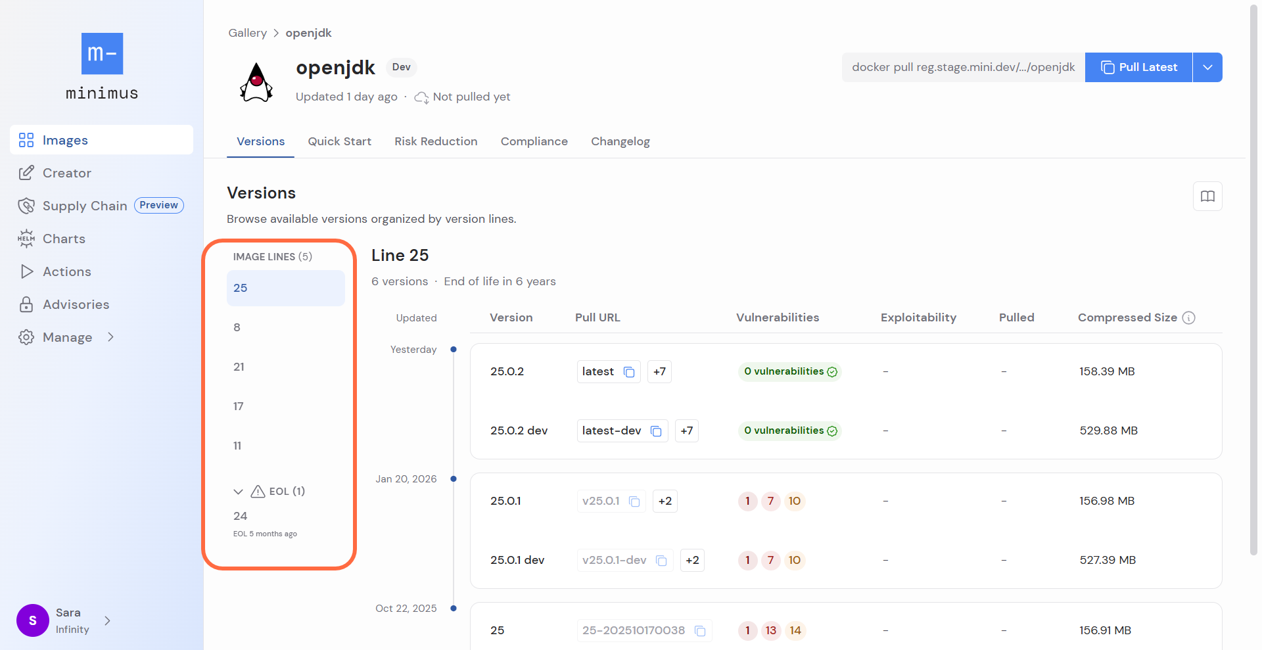This screenshot has height=650, width=1262.
Task: Open the documentation book icon
Action: (x=1207, y=196)
